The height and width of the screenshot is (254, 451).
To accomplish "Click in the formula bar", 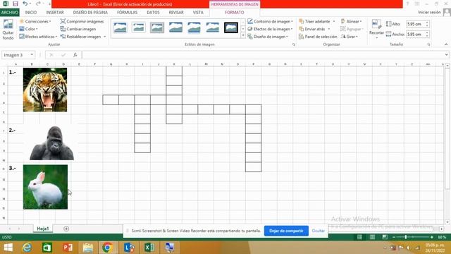I will click(x=263, y=55).
